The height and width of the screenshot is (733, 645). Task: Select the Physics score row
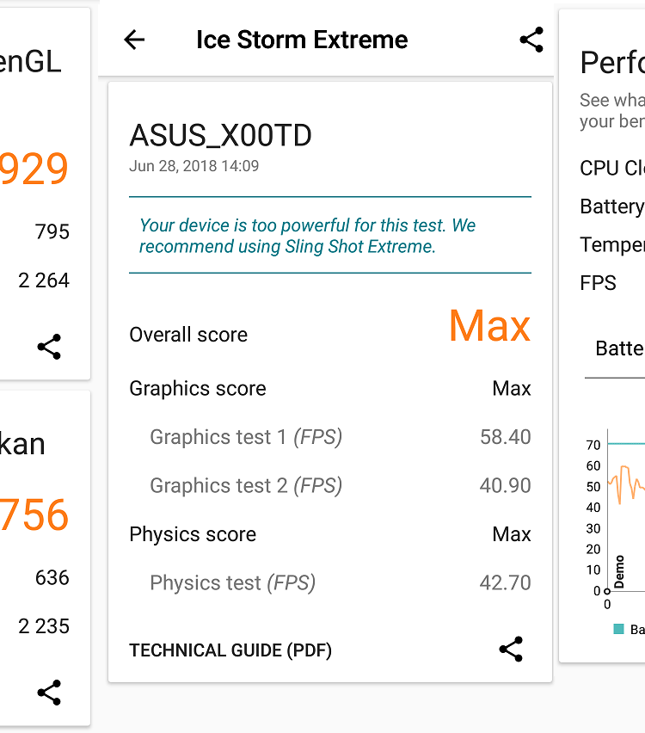click(329, 534)
